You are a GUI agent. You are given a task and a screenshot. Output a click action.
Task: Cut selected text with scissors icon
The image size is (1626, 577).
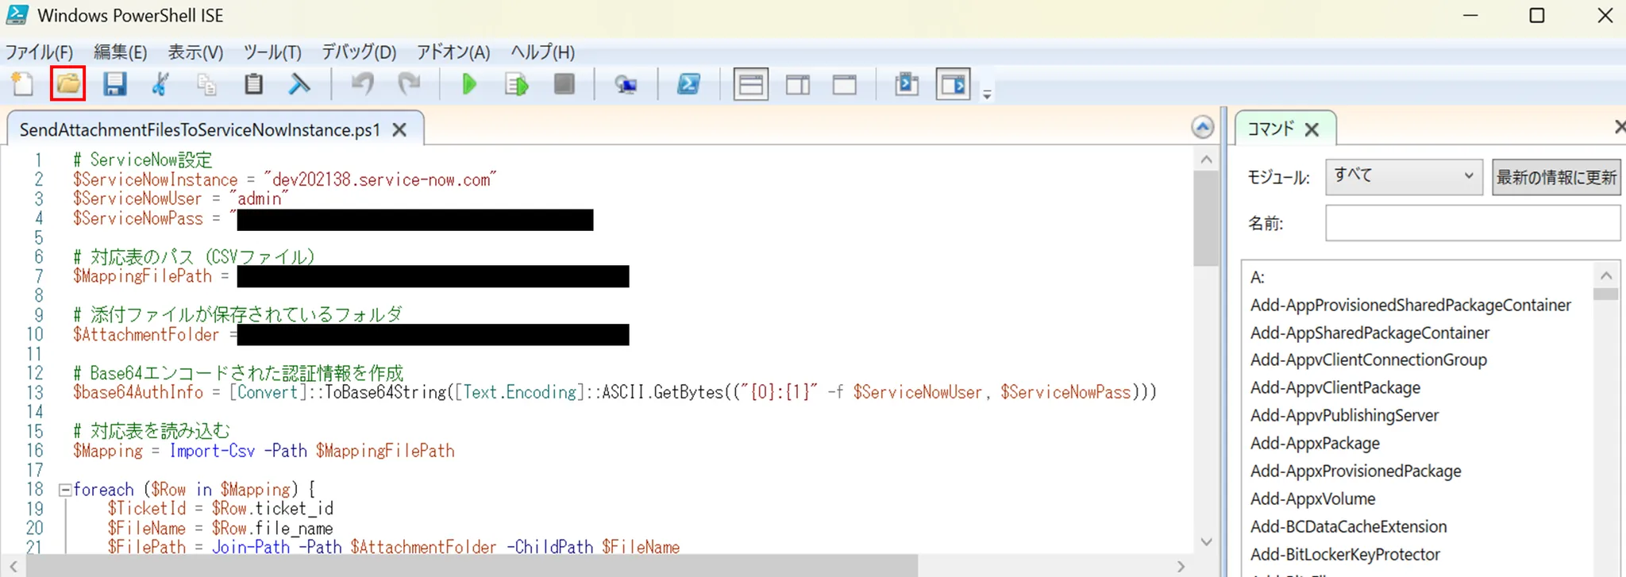click(160, 83)
